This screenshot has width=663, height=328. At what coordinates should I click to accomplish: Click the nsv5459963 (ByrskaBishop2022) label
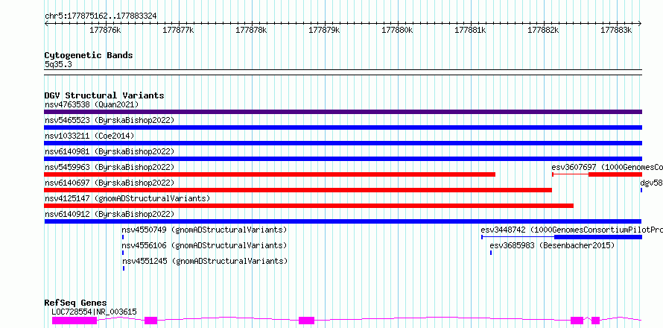(x=110, y=167)
